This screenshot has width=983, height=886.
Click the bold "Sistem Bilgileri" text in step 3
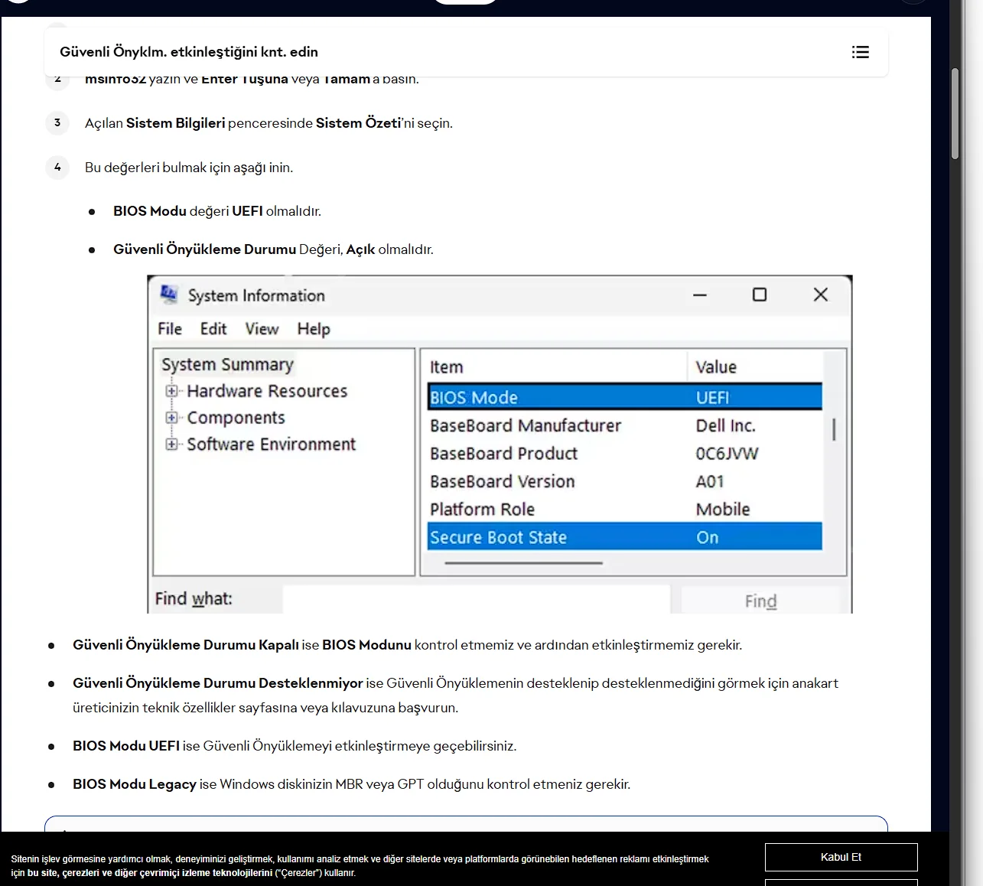tap(176, 123)
